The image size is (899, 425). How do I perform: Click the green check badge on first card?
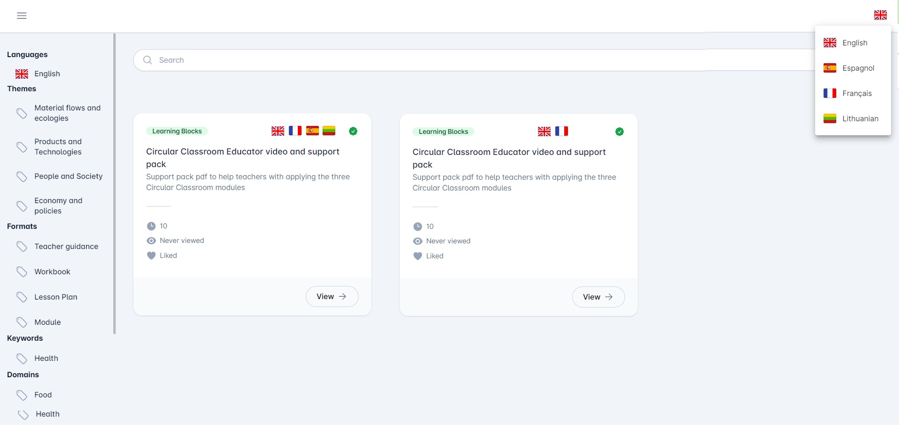pos(353,131)
